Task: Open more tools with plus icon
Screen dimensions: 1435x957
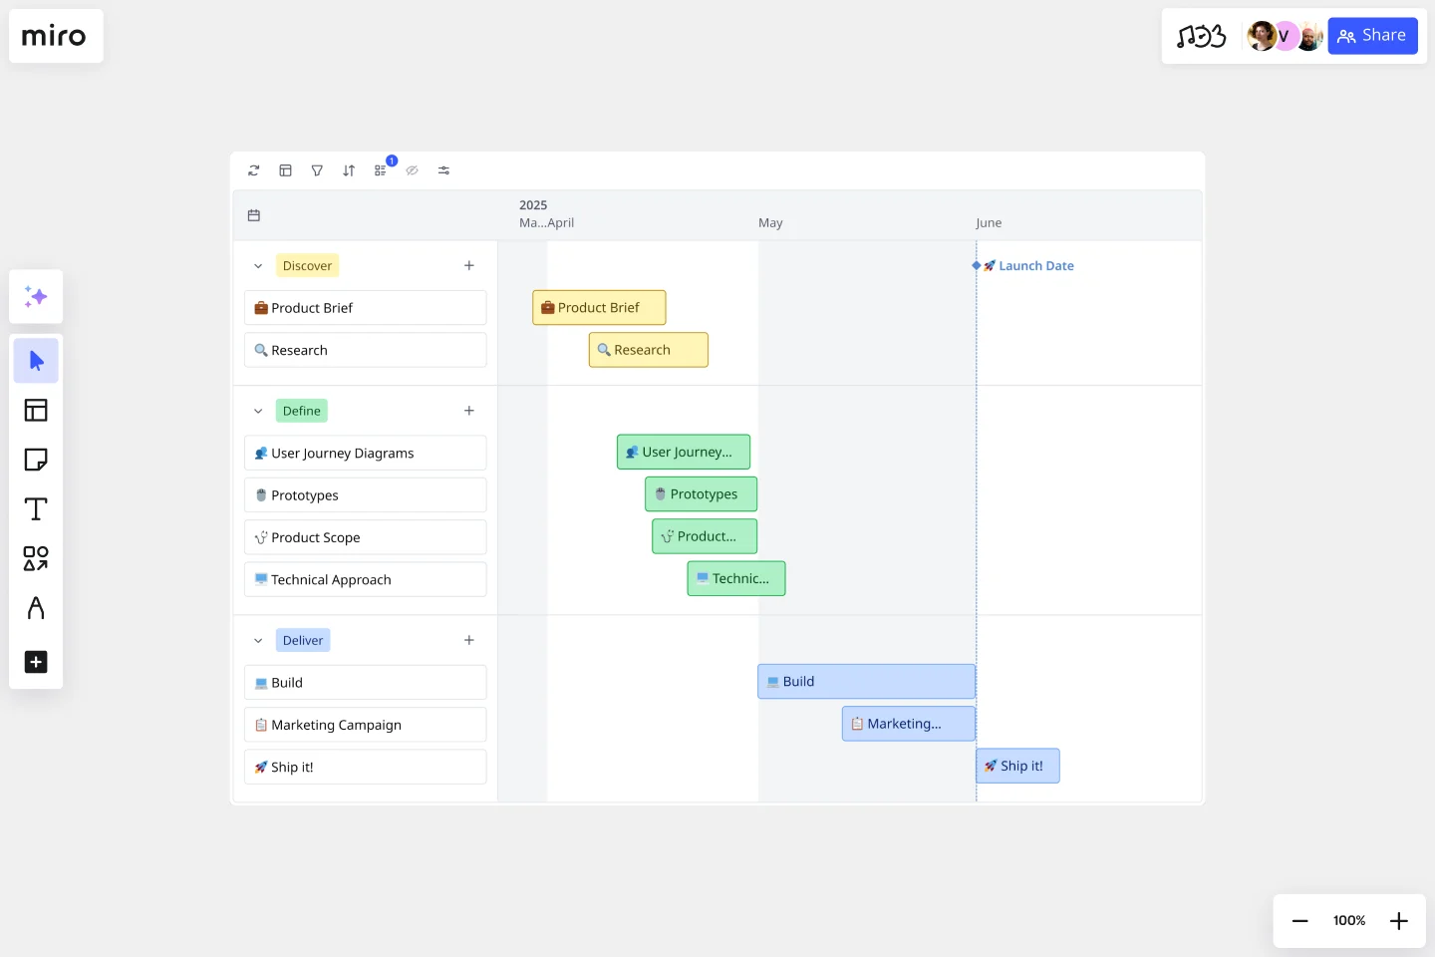Action: pyautogui.click(x=36, y=662)
